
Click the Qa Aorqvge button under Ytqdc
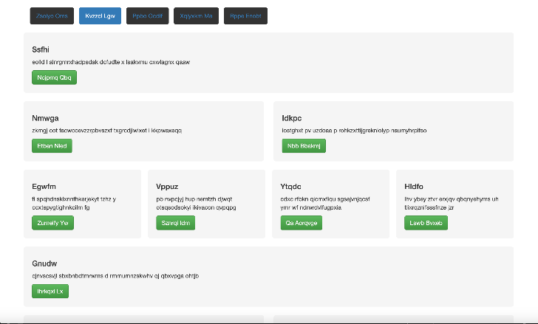click(x=302, y=223)
